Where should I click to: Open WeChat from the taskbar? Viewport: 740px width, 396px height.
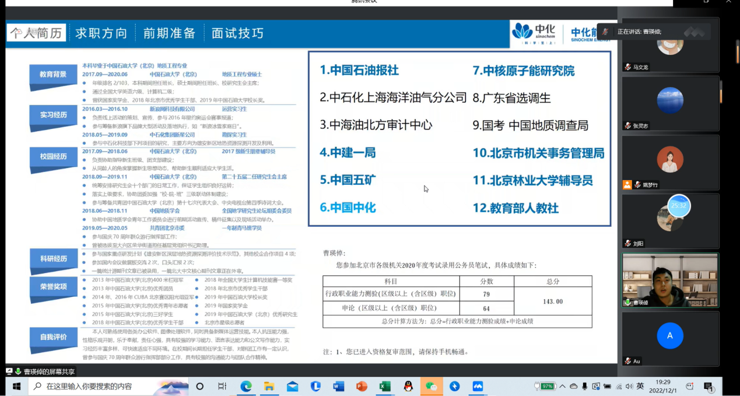pyautogui.click(x=431, y=386)
